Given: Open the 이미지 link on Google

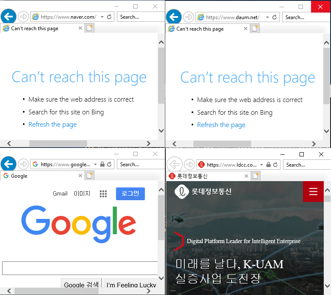Looking at the screenshot, I should tap(82, 193).
